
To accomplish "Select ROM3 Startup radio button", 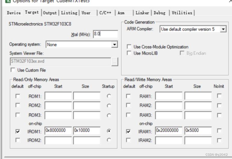I will 109,115.
